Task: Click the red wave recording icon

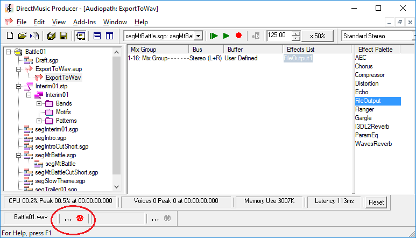Action: [x=80, y=218]
